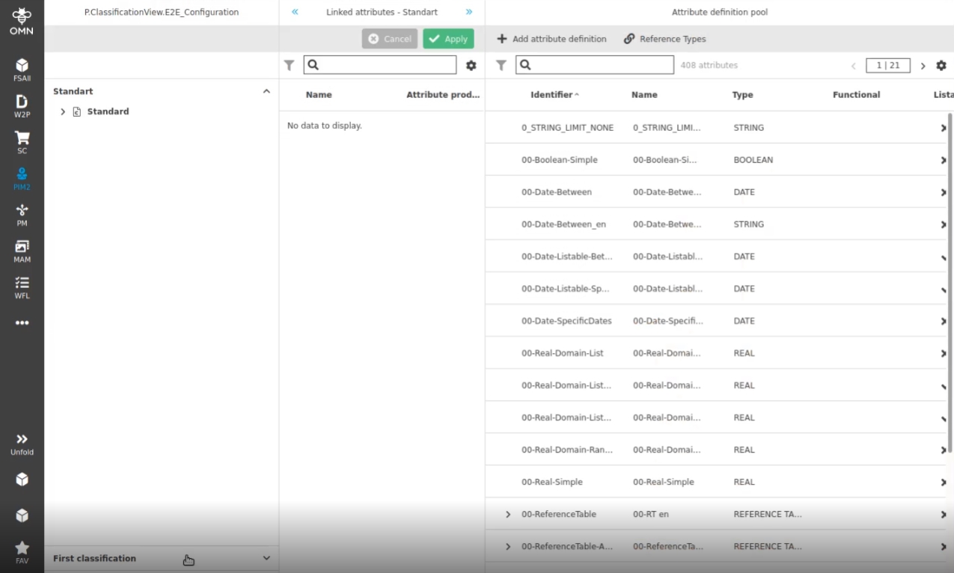Open Reference Types

664,39
